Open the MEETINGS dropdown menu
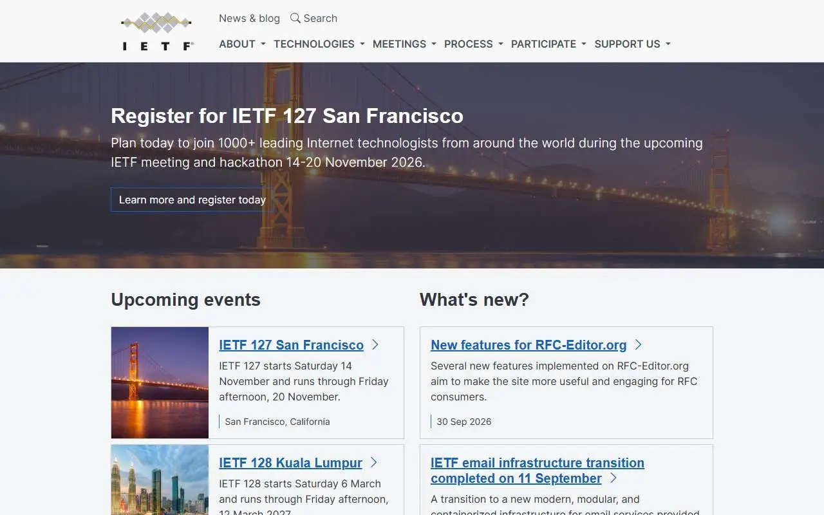 click(404, 44)
